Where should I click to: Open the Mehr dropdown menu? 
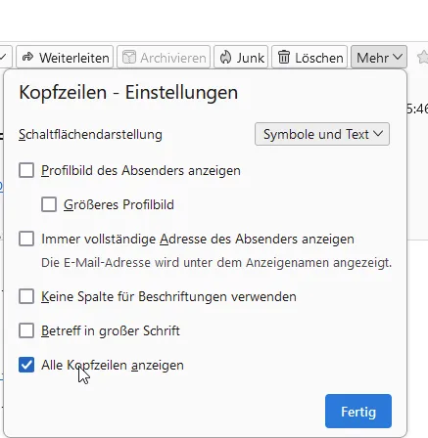(x=379, y=58)
